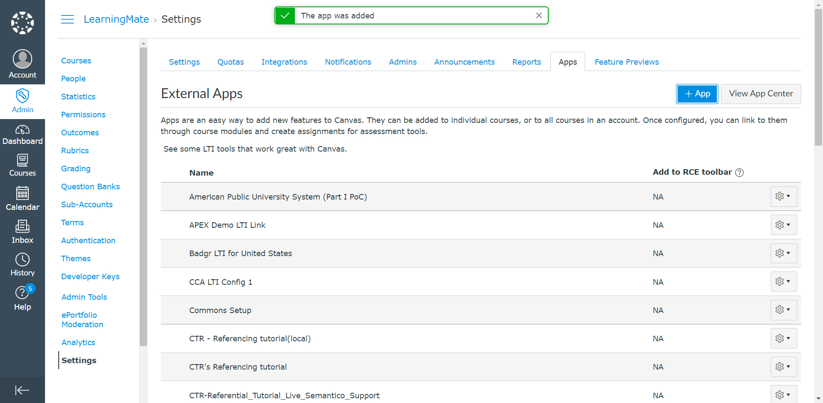Open gear dropdown for CCA LTI Config 1
This screenshot has height=403, width=823.
coord(784,281)
